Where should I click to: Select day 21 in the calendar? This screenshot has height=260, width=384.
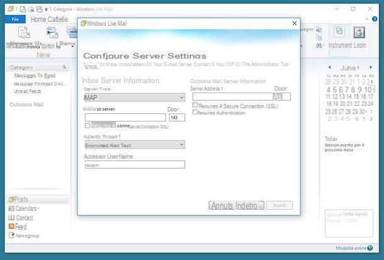pyautogui.click(x=349, y=104)
